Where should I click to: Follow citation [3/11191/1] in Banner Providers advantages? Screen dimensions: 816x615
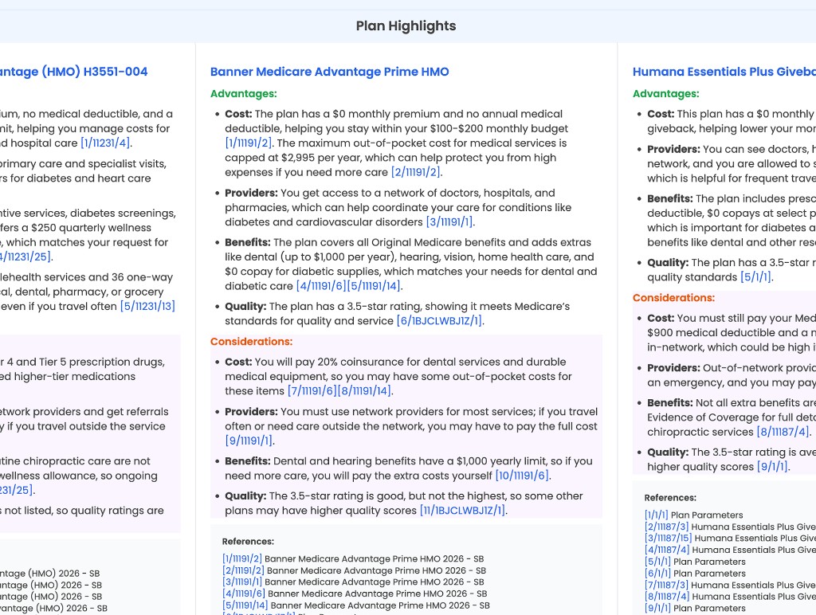(x=450, y=222)
